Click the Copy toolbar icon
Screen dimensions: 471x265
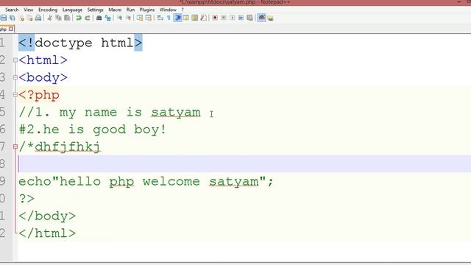(59, 18)
